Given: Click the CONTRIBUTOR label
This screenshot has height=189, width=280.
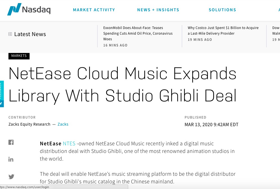Looking at the screenshot, I should [22, 117].
